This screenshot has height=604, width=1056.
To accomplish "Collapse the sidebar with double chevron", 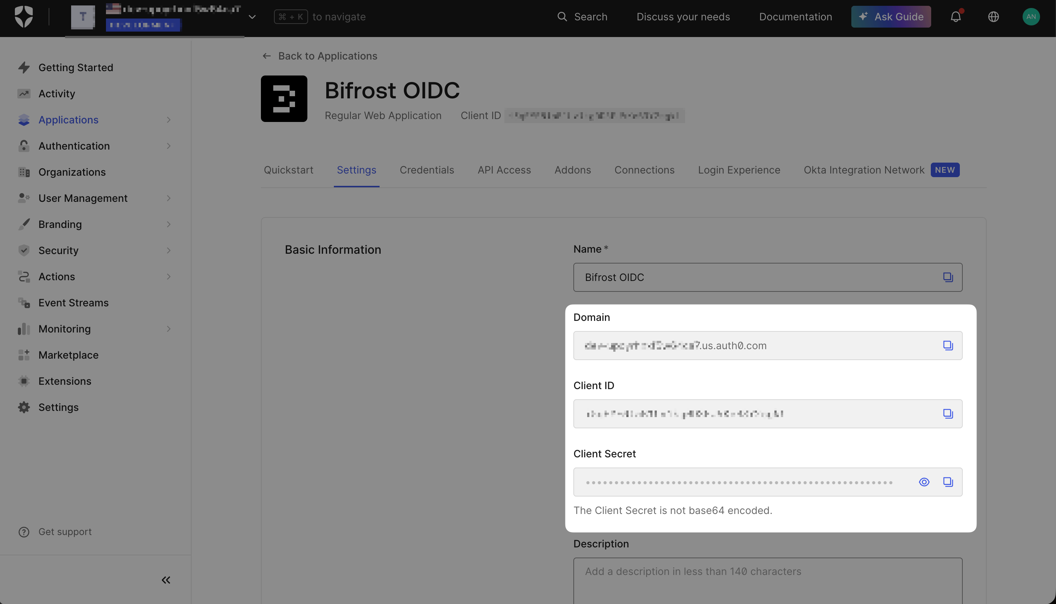I will coord(166,580).
